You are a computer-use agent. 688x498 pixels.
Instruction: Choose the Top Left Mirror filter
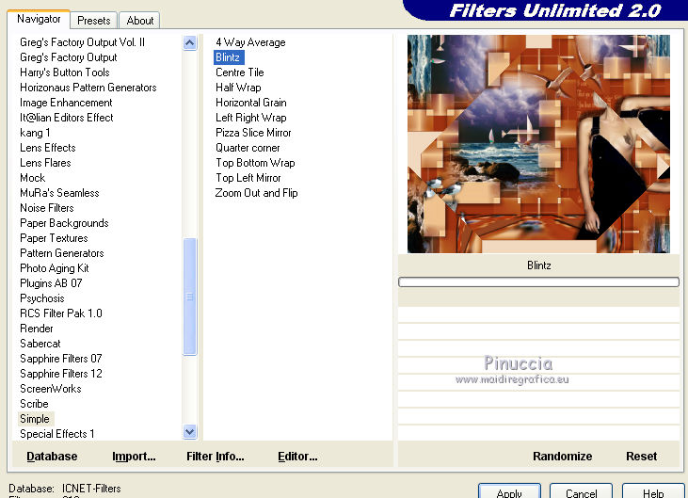(x=248, y=178)
